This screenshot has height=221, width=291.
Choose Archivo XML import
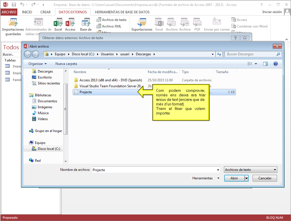109,26
